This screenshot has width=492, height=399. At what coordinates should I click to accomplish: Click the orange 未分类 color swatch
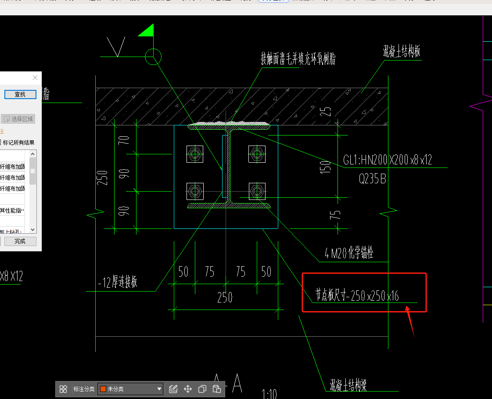pyautogui.click(x=103, y=389)
